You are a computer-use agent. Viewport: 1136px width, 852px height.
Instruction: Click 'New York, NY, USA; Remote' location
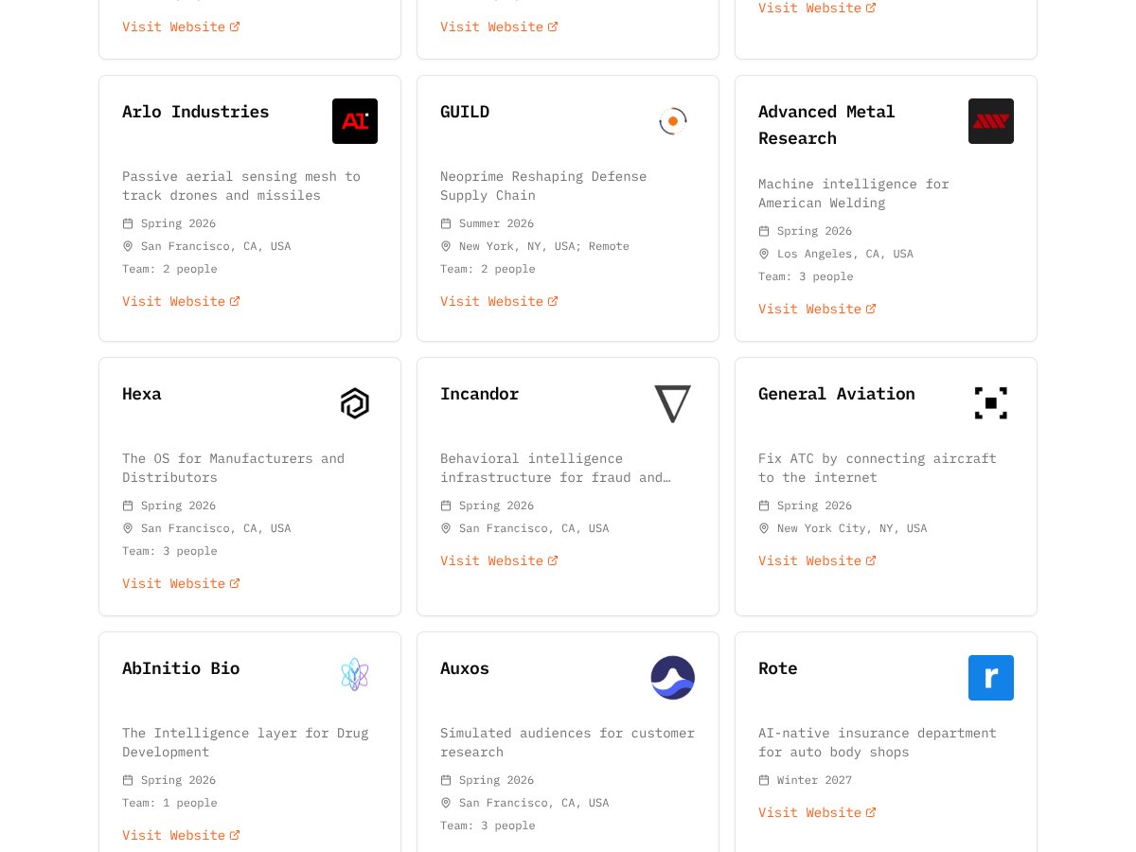click(544, 246)
